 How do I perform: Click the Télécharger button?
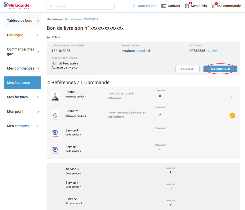pos(220,69)
